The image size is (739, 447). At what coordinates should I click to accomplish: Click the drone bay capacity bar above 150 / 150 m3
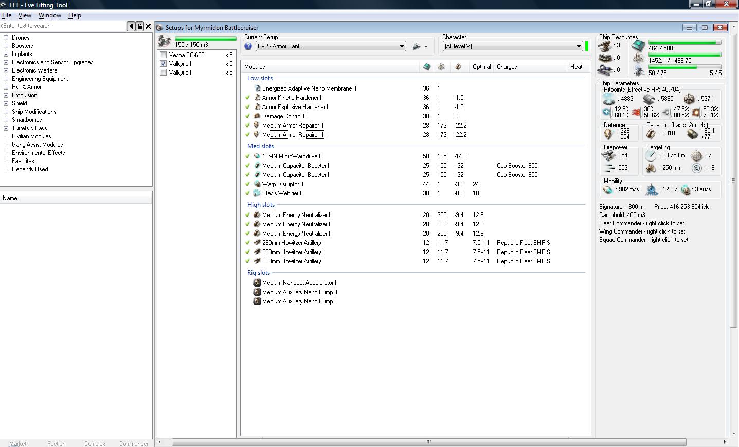pyautogui.click(x=205, y=39)
